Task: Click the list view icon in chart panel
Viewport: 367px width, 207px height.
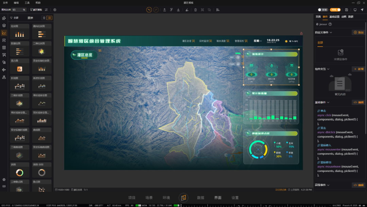Action: (x=44, y=18)
